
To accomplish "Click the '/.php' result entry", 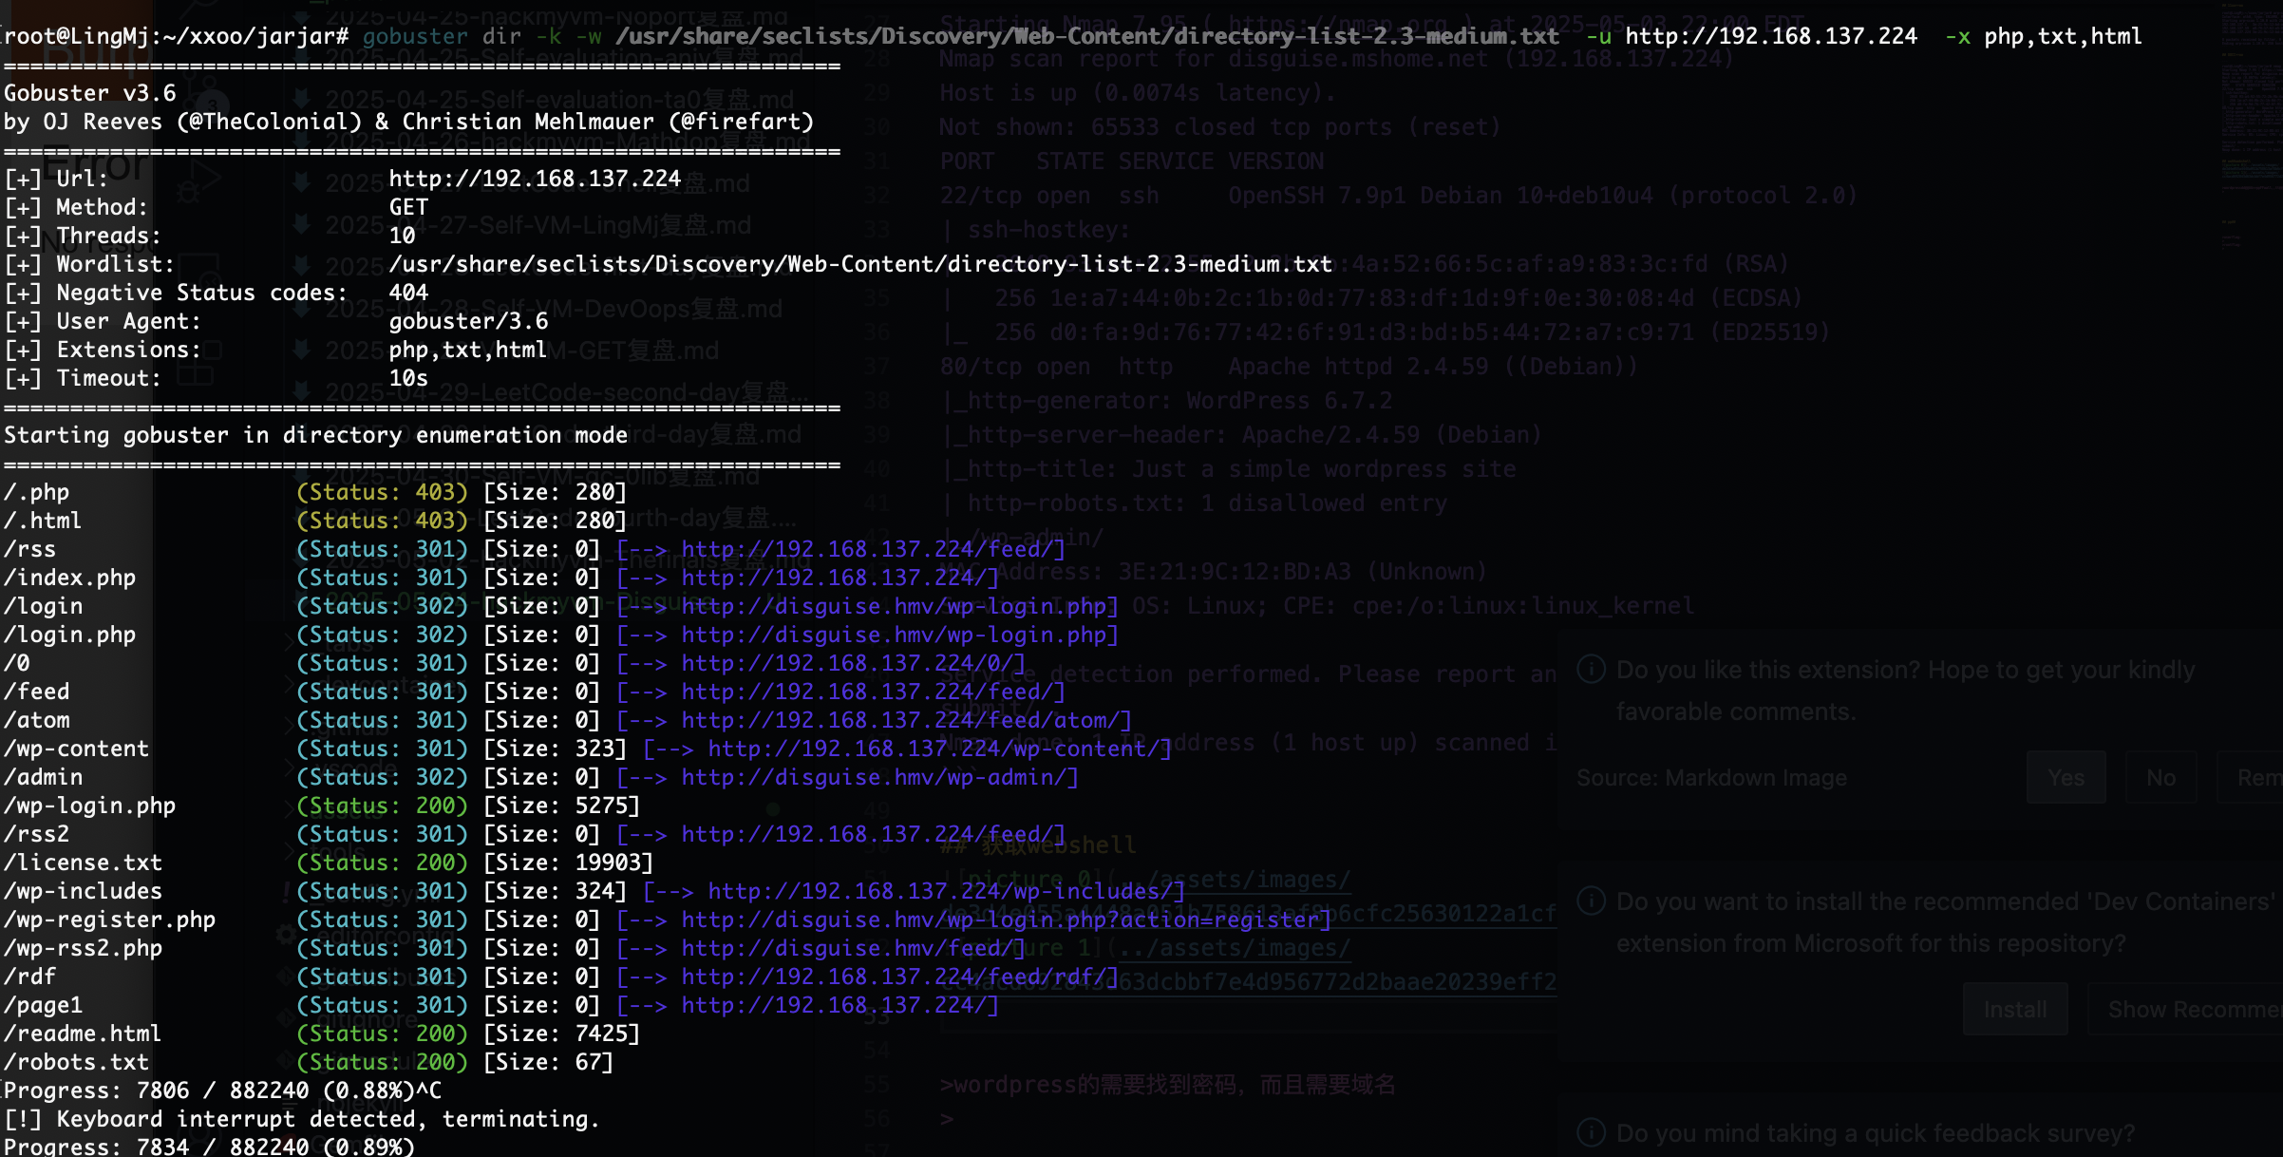I will (37, 492).
